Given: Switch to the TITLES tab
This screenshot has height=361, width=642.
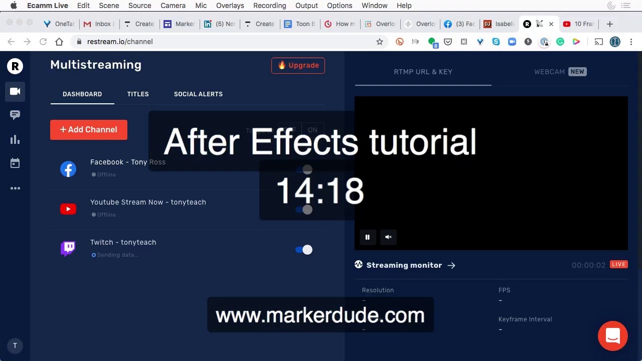Looking at the screenshot, I should pyautogui.click(x=138, y=94).
